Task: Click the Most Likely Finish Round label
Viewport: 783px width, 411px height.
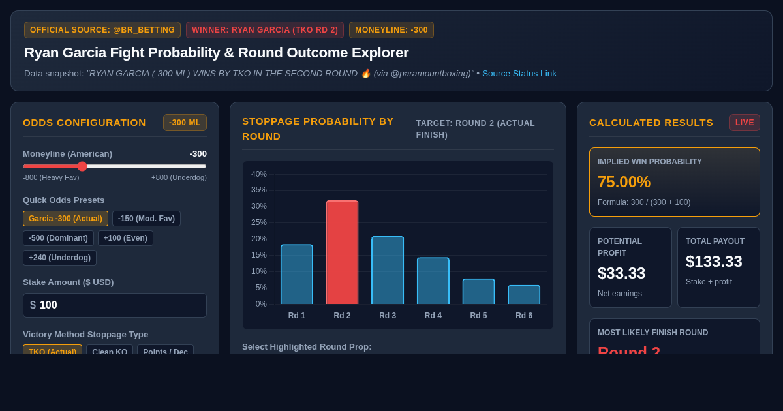Action: (652, 333)
